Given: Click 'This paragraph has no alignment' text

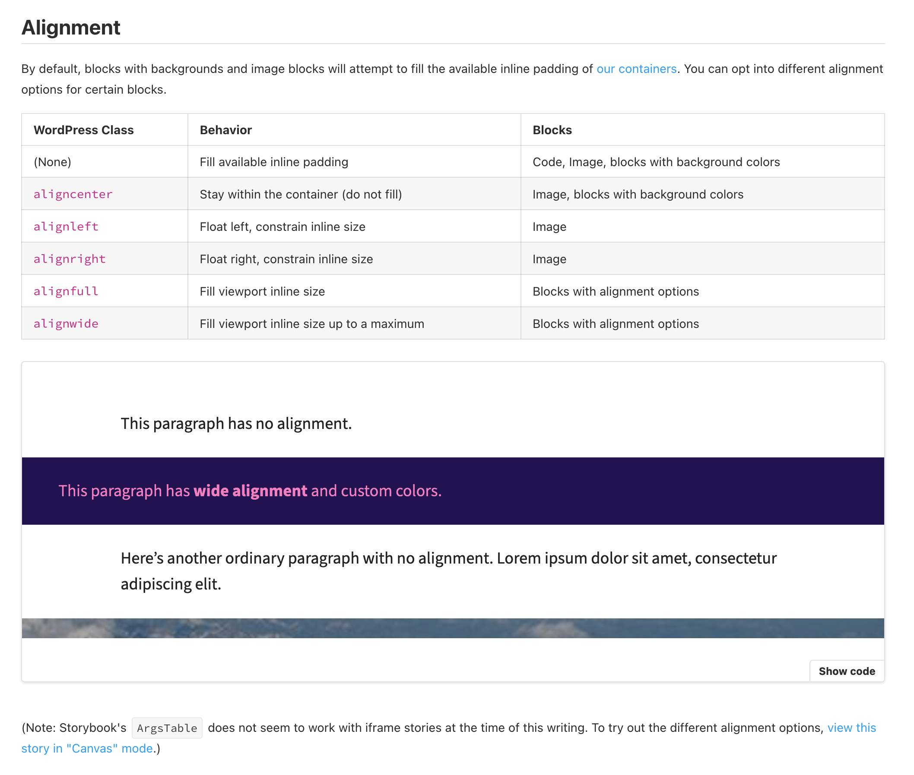Looking at the screenshot, I should point(236,423).
